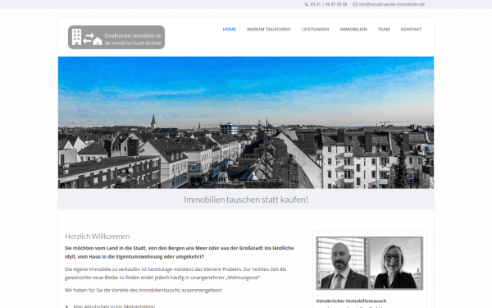Click the heading 'Immobilien tauschen statt kaufen!'
The image size is (492, 308).
pyautogui.click(x=246, y=200)
